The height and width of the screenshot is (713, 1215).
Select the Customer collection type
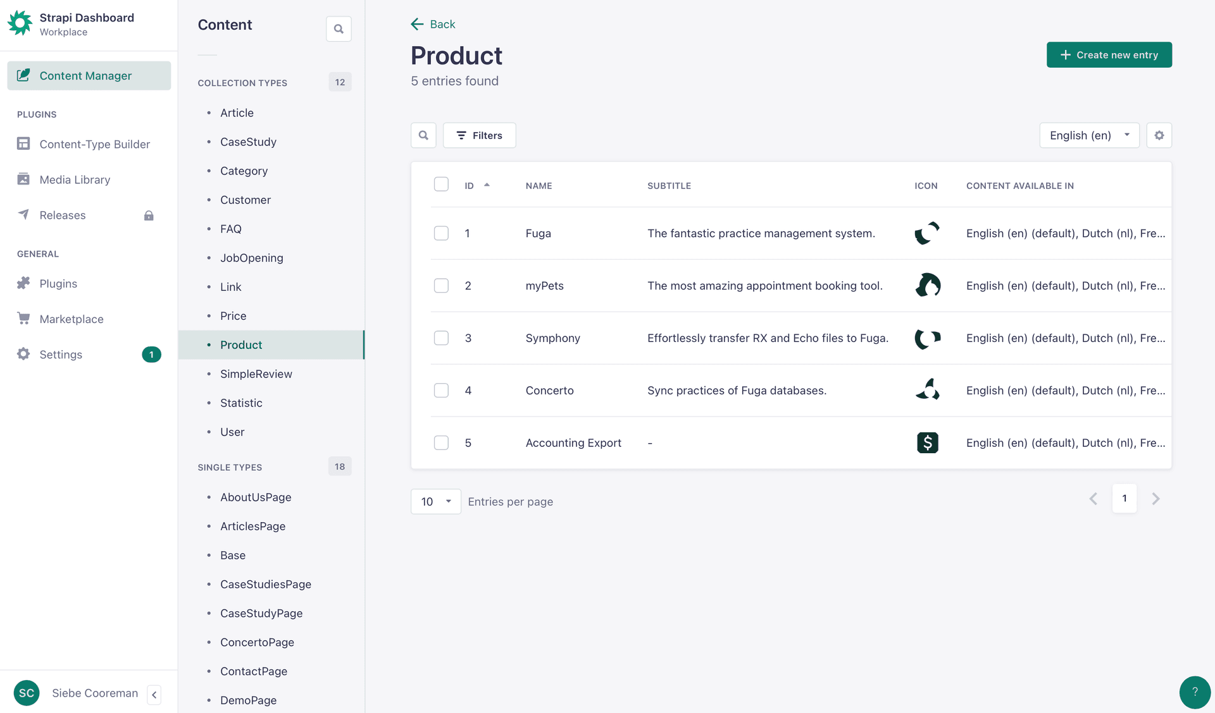pyautogui.click(x=246, y=200)
